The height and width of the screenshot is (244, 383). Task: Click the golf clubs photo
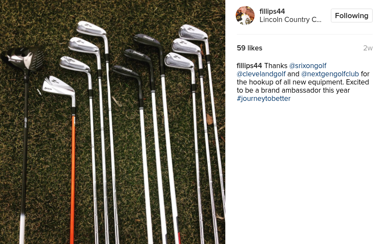112,122
